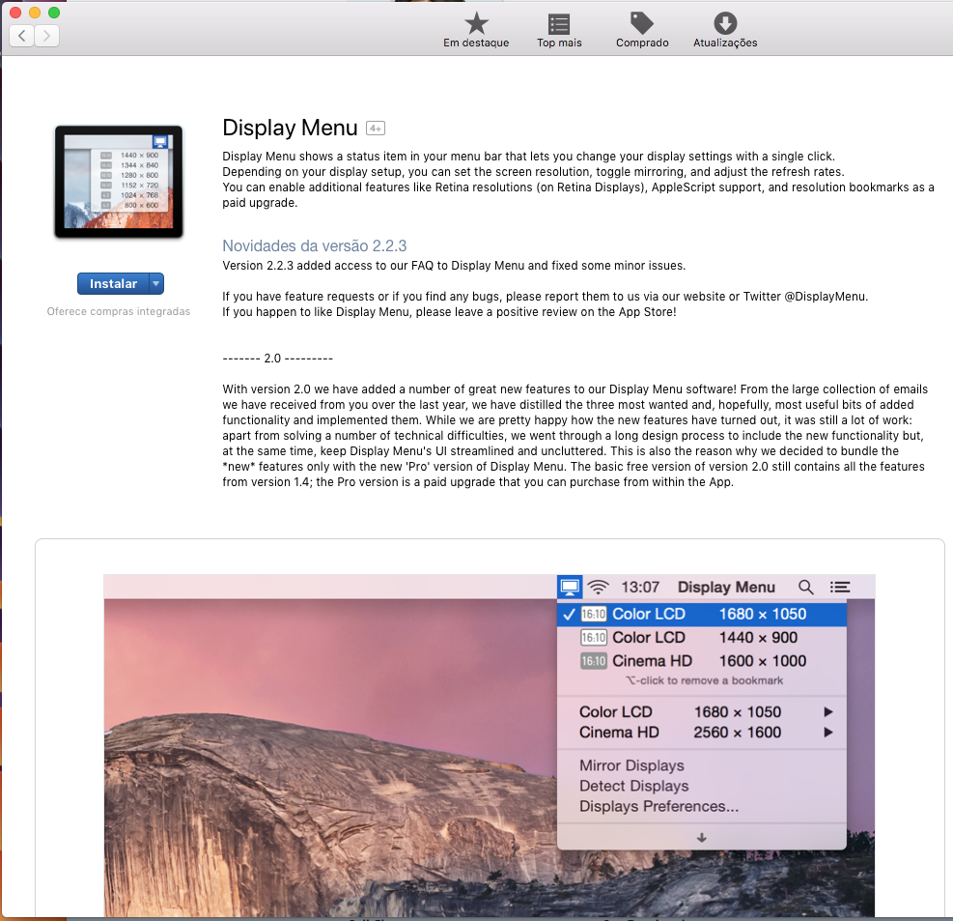
Task: Choose Mirror Displays in the screenshot menu
Action: coord(631,765)
